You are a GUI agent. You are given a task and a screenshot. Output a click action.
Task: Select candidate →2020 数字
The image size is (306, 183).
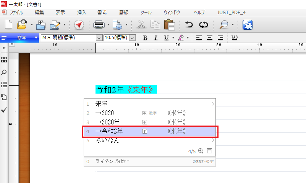click(150, 113)
